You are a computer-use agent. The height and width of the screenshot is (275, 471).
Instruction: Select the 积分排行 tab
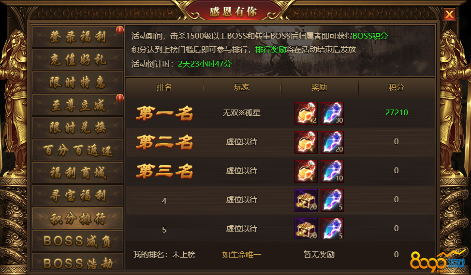[x=78, y=219]
